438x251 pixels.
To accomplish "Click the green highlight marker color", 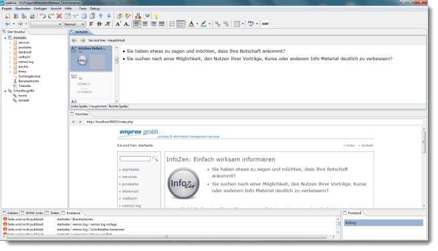I will click(x=204, y=24).
